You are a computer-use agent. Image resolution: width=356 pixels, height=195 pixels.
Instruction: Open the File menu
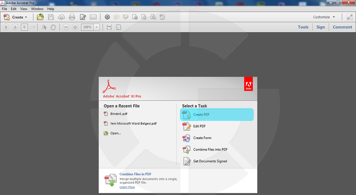[x=4, y=9]
